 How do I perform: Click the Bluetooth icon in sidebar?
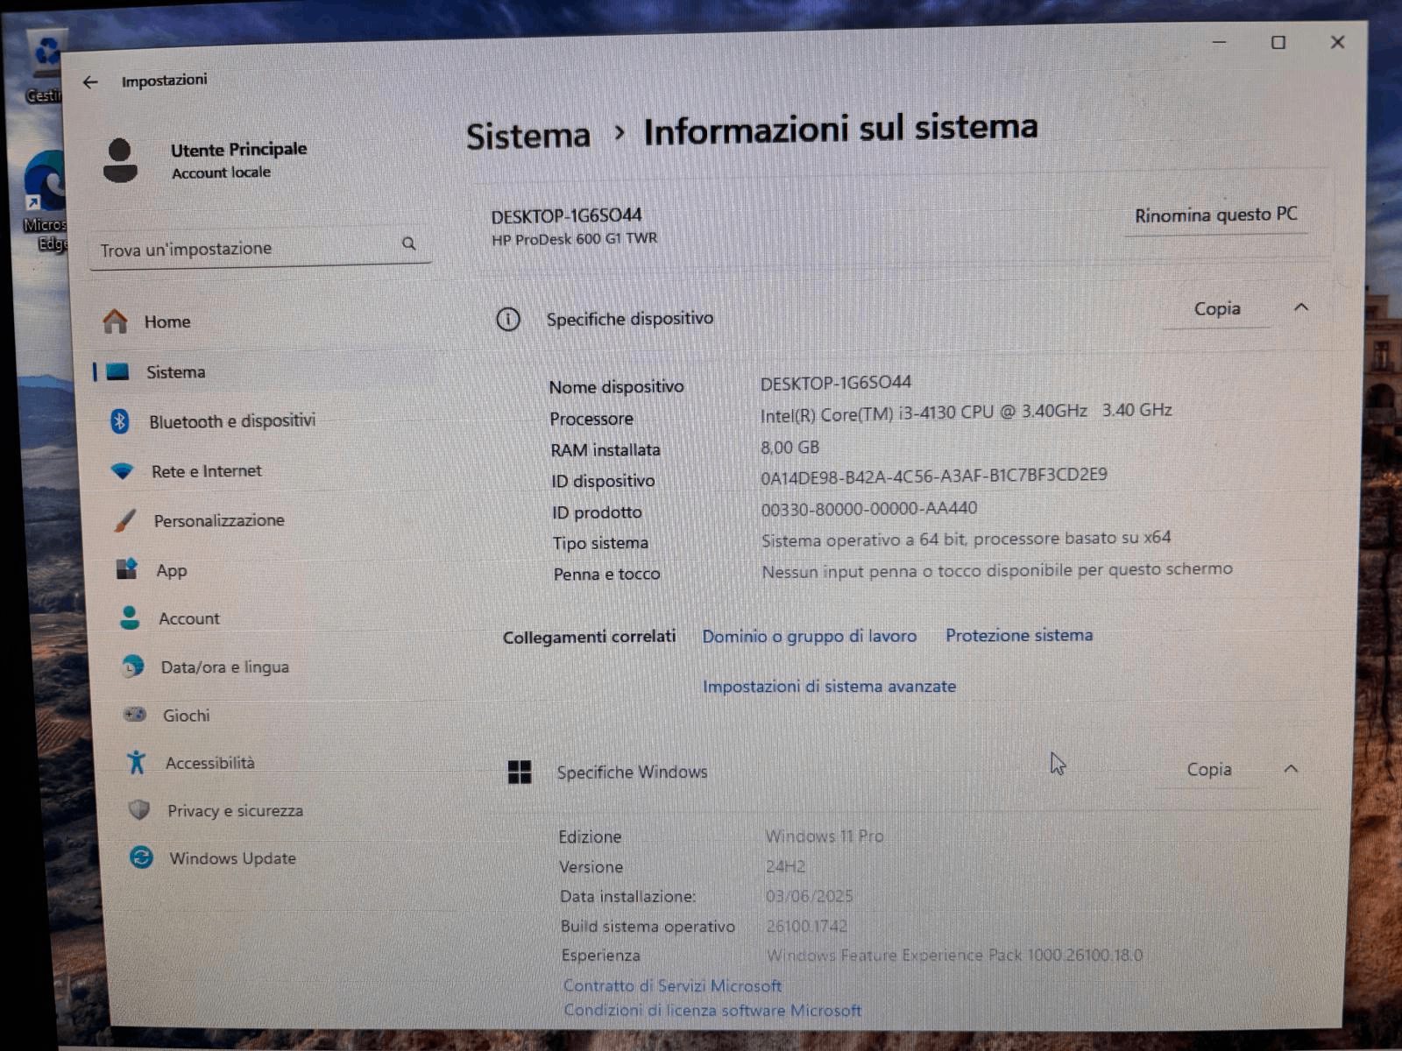(x=120, y=421)
